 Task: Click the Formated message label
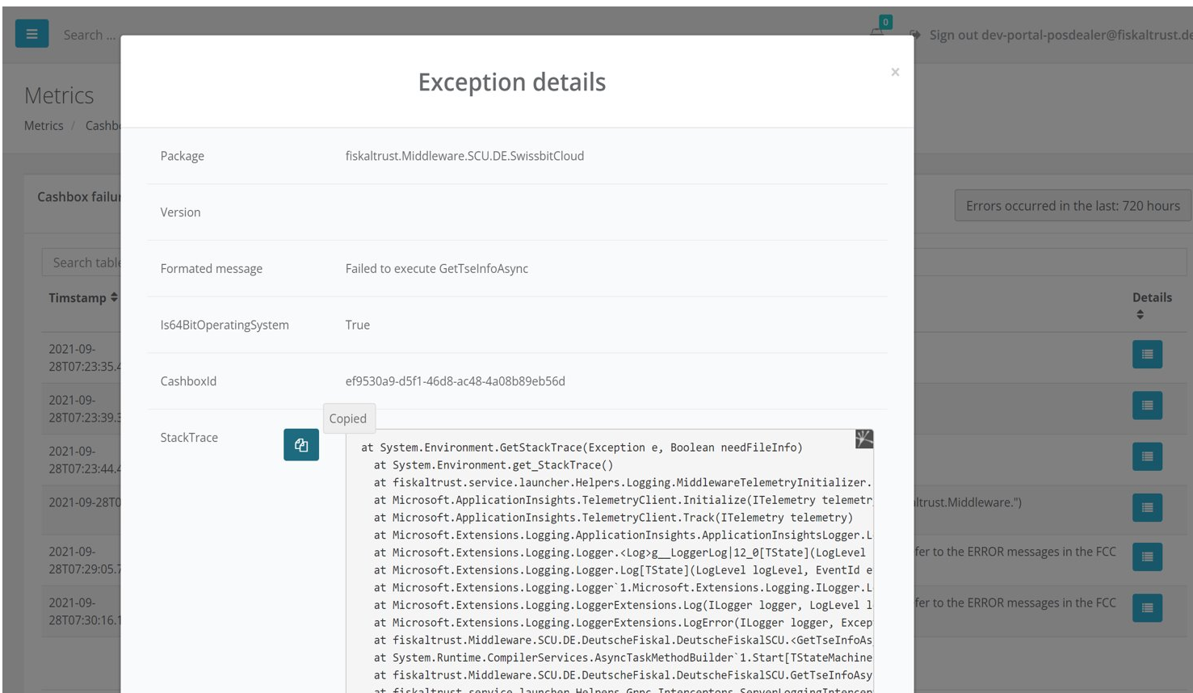click(211, 268)
